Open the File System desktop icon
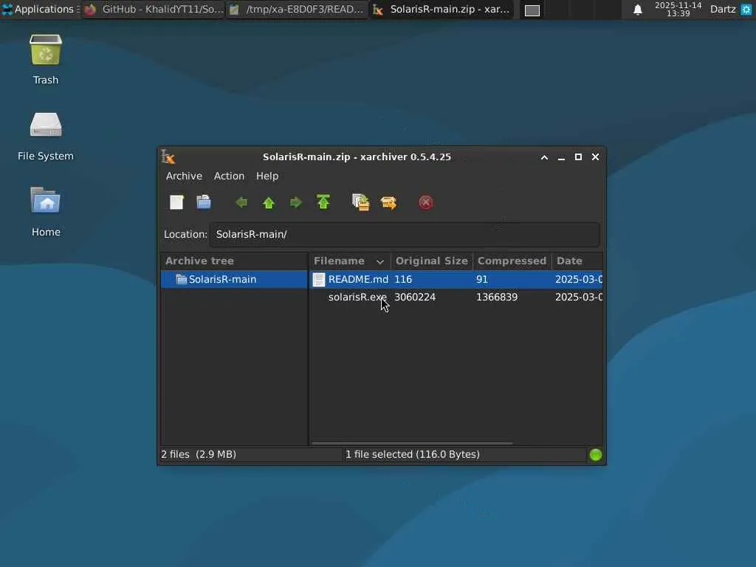This screenshot has width=756, height=567. pos(46,136)
